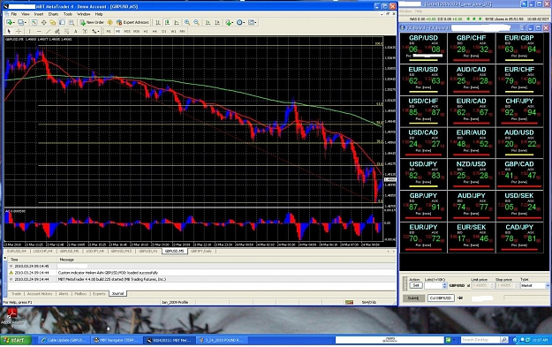Viewport: 552px width, 347px height.
Task: Toggle the Expert Advisors button
Action: pos(132,23)
